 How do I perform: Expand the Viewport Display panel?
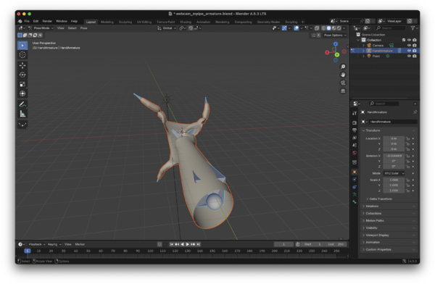[x=389, y=235]
